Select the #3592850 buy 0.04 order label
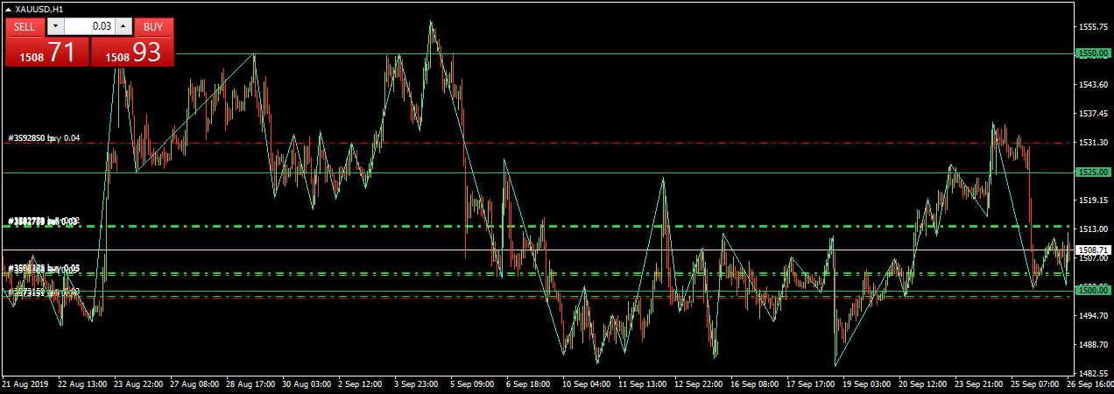 44,138
